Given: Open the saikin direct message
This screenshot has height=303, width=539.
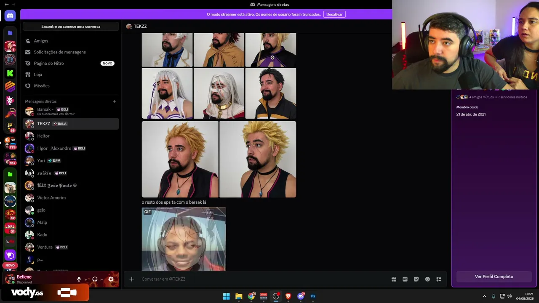Looking at the screenshot, I should click(71, 173).
